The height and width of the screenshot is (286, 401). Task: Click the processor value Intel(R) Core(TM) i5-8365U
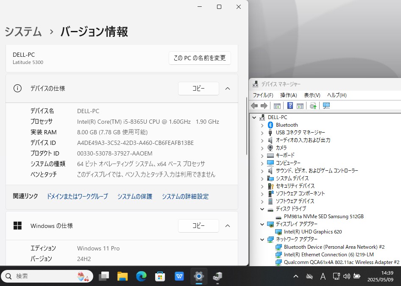[x=148, y=122]
